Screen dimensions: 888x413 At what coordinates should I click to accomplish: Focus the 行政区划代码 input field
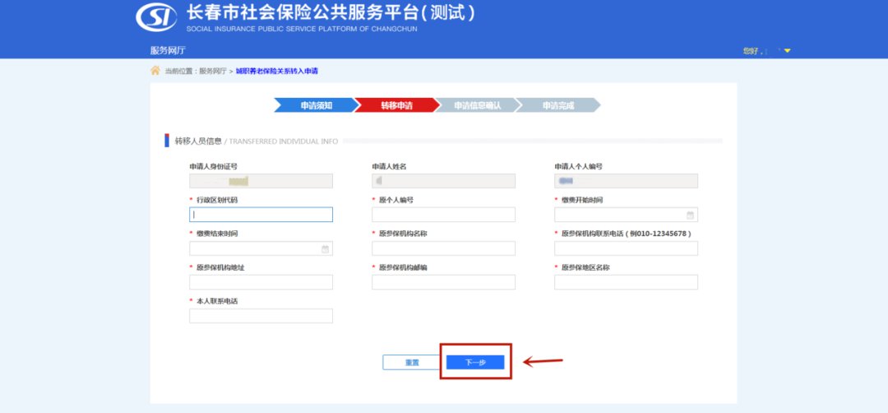tap(261, 215)
